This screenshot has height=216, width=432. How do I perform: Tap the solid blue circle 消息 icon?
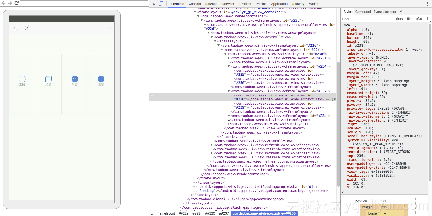click(101, 79)
